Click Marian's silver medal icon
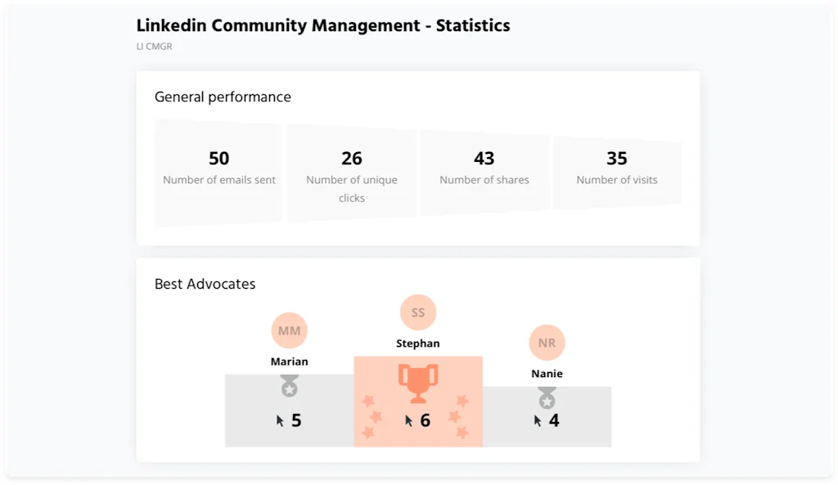This screenshot has height=485, width=838. 289,386
